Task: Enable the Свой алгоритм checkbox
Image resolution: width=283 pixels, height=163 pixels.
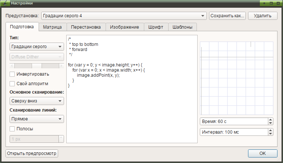Action: click(12, 84)
